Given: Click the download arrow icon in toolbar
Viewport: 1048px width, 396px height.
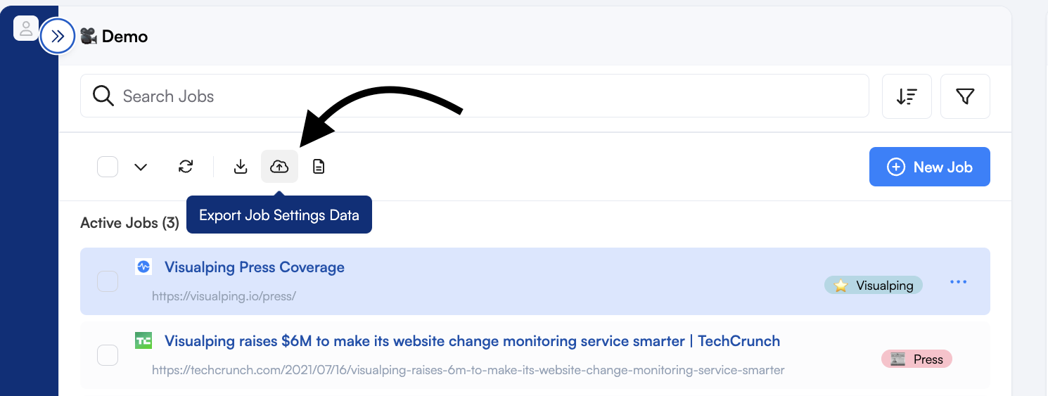Looking at the screenshot, I should [x=241, y=167].
